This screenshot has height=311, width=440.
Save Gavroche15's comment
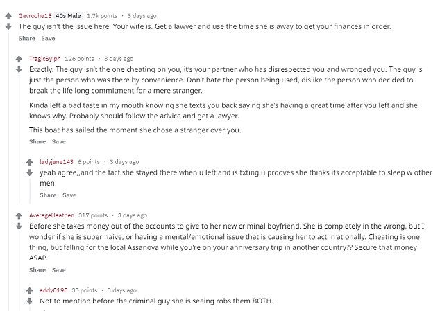(x=48, y=38)
